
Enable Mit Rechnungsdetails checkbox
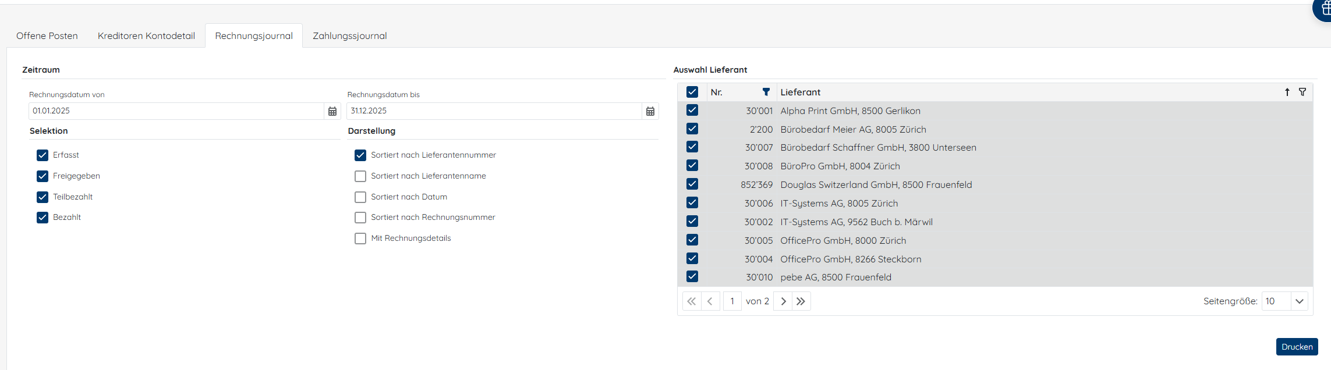point(360,239)
